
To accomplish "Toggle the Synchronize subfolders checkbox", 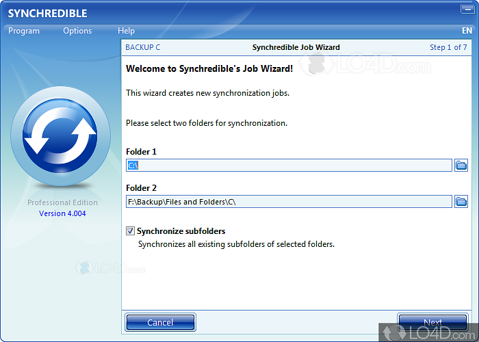I will 131,231.
